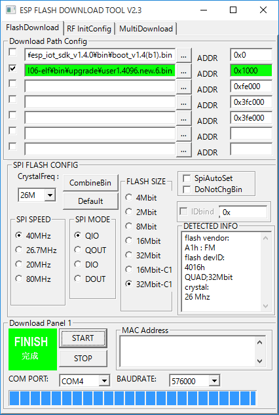The width and height of the screenshot is (279, 415).
Task: Enable the DoNotChgBin checkbox
Action: (x=187, y=189)
